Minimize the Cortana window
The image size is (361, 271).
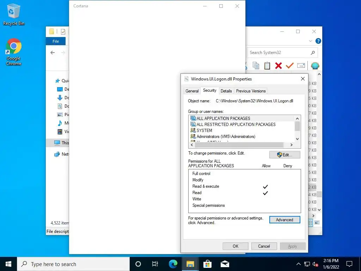click(x=205, y=6)
